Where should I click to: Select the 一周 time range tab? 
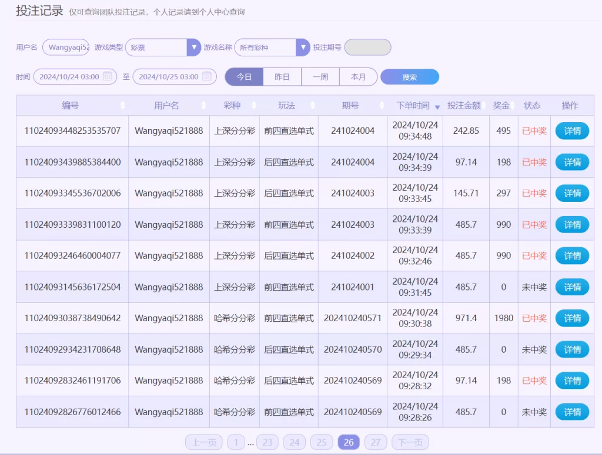tap(320, 77)
